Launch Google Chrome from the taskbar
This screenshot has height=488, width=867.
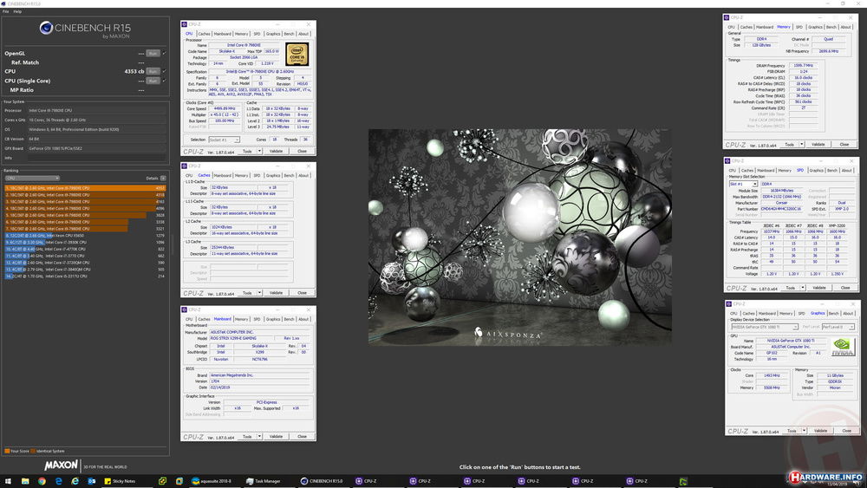click(42, 481)
